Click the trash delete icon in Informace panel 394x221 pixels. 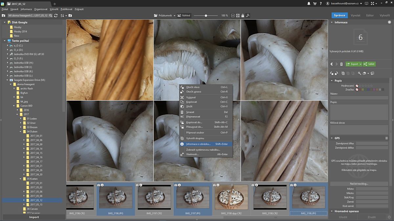[341, 64]
